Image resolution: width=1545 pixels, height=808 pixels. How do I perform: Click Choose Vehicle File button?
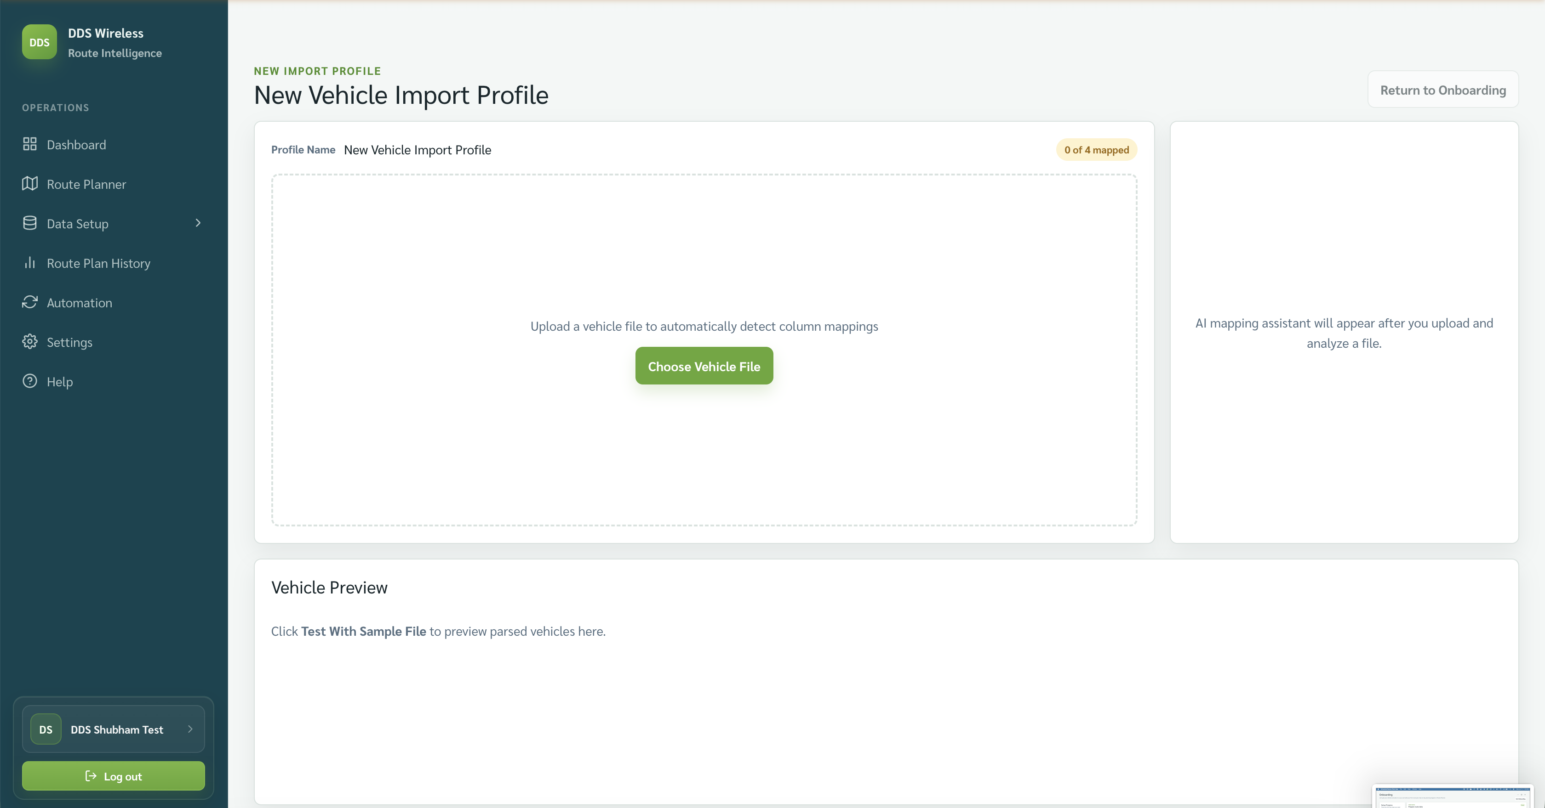(x=704, y=366)
